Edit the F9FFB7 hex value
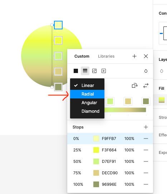 click(x=109, y=139)
